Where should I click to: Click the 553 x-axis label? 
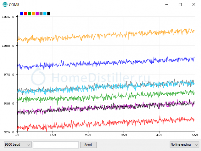195,135
